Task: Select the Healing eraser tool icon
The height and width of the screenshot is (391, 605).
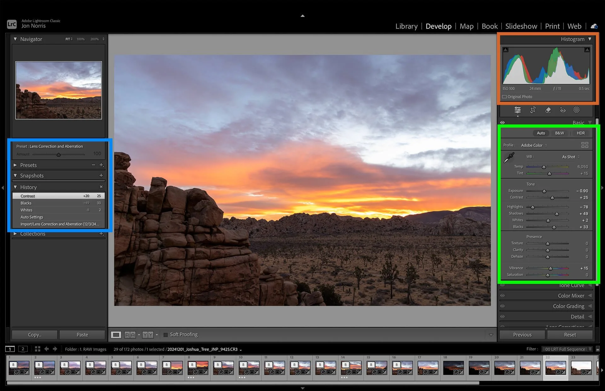Action: [548, 110]
